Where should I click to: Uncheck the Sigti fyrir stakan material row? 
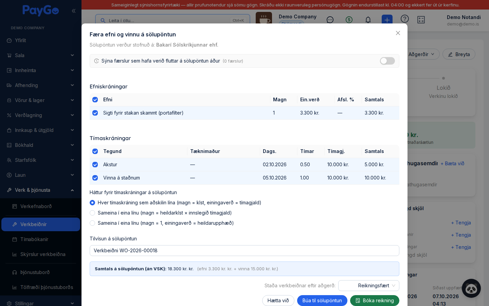pos(95,113)
